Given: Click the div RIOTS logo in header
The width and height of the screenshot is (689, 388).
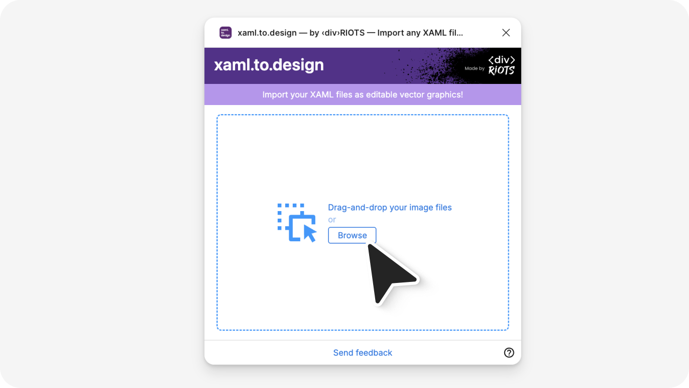Looking at the screenshot, I should click(501, 66).
